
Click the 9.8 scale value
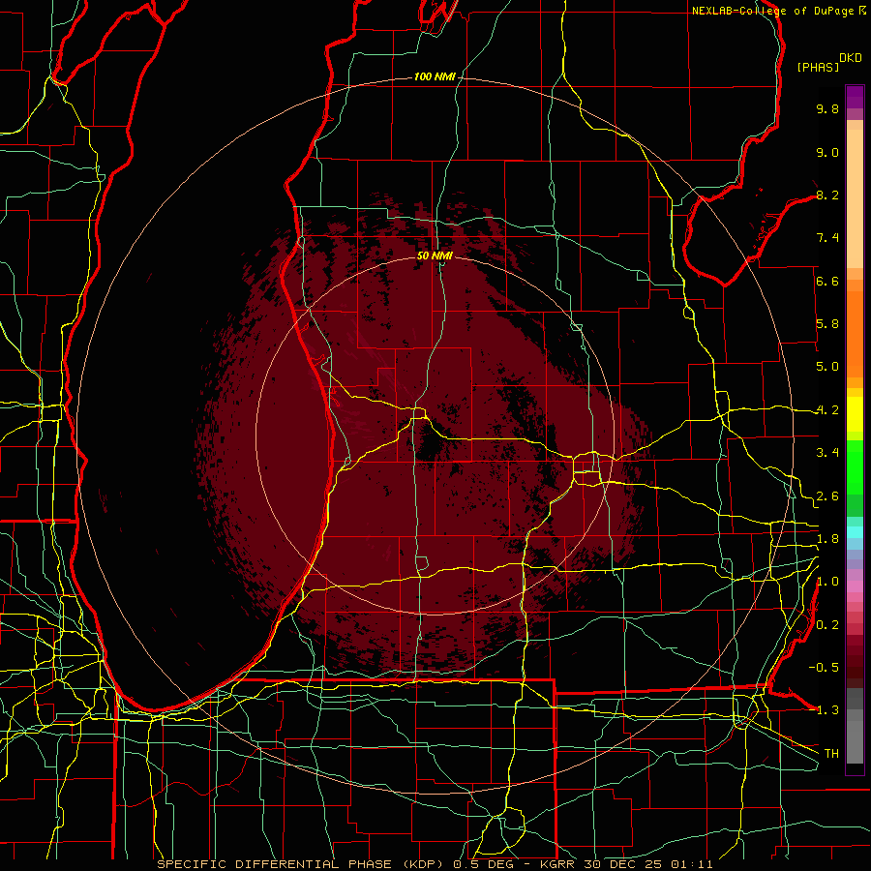tap(827, 108)
